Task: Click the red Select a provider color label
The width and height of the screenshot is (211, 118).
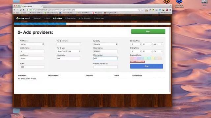Action: 137,62
